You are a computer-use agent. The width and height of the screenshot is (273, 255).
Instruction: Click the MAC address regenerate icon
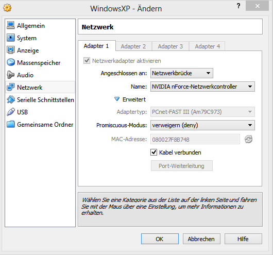(248, 139)
